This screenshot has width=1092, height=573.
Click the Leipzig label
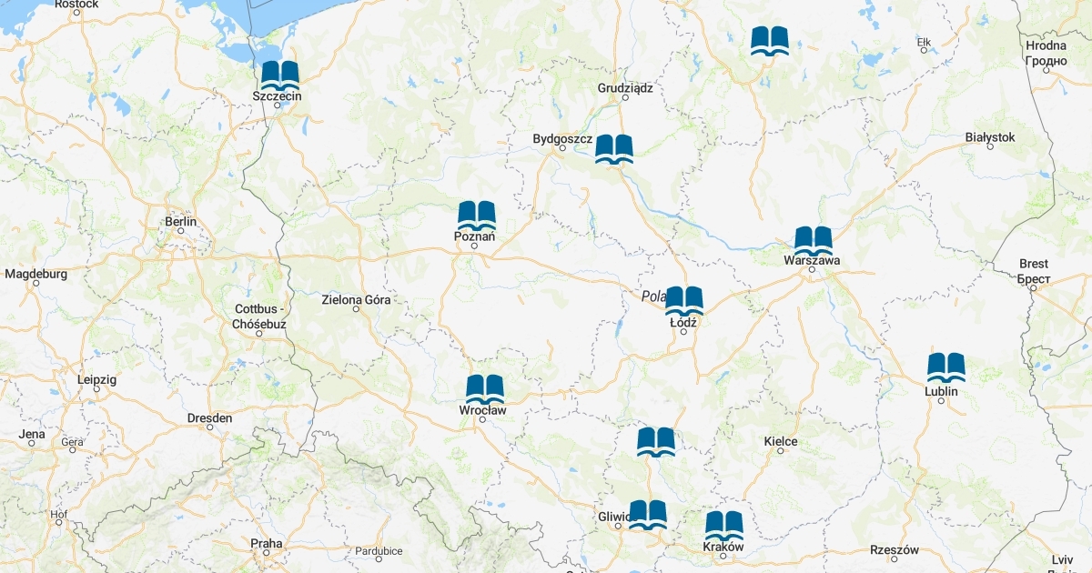click(97, 379)
